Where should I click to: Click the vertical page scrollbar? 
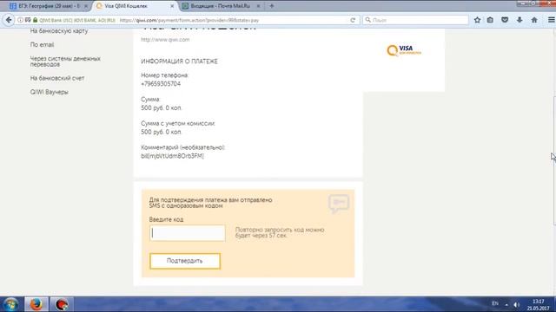[554, 159]
